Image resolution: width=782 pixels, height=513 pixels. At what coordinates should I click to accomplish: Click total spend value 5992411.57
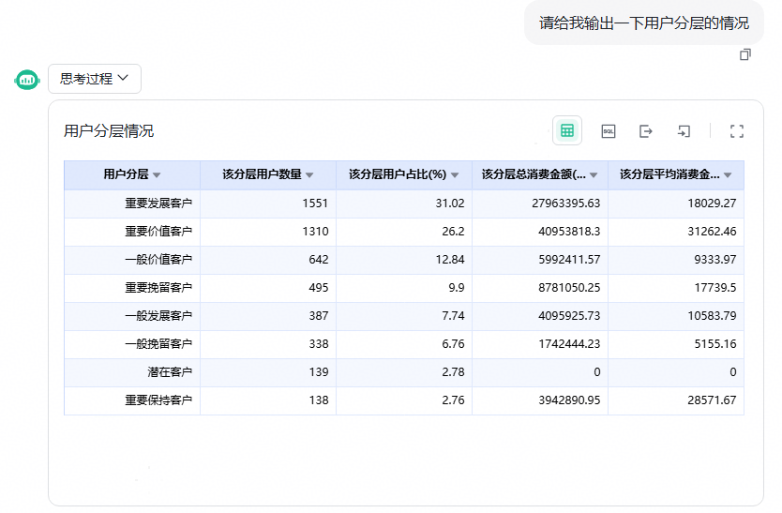click(x=569, y=260)
